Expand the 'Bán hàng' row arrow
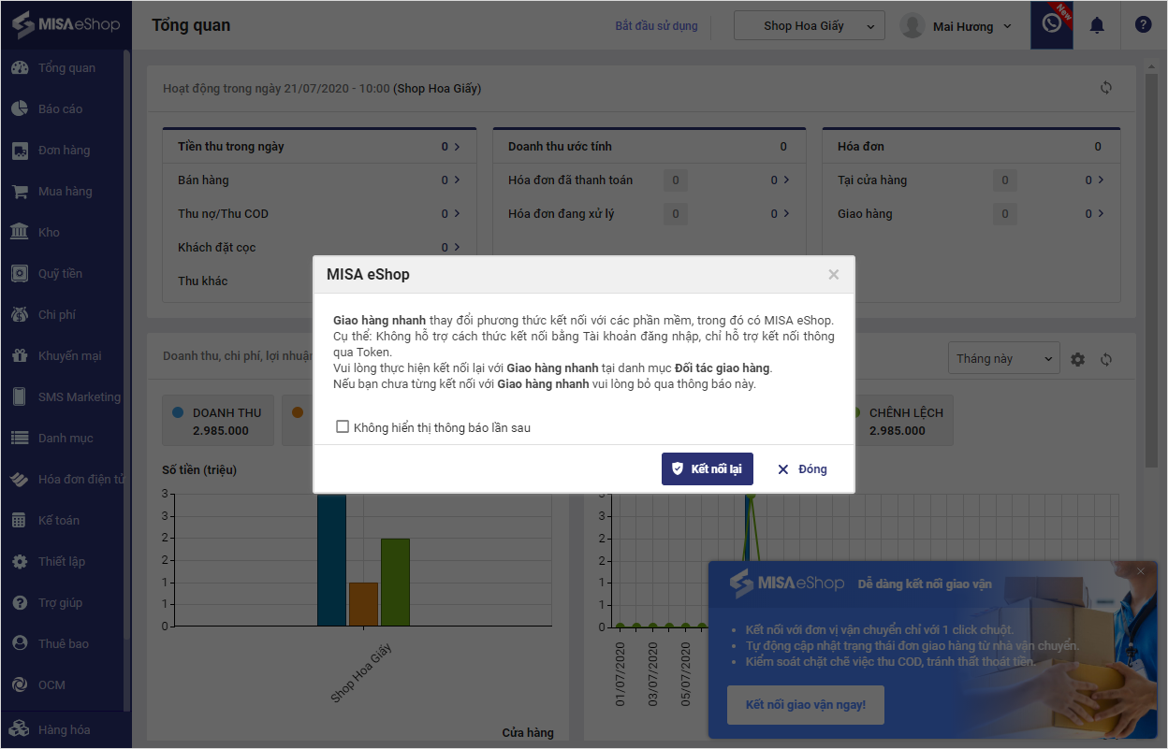This screenshot has height=749, width=1168. pyautogui.click(x=457, y=180)
